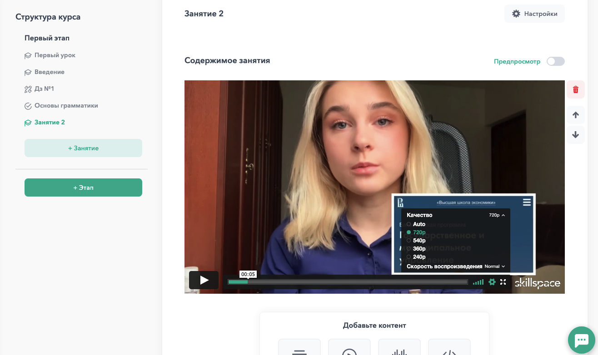Click the Первый этап stage title
Viewport: 598px width, 355px height.
click(x=47, y=38)
